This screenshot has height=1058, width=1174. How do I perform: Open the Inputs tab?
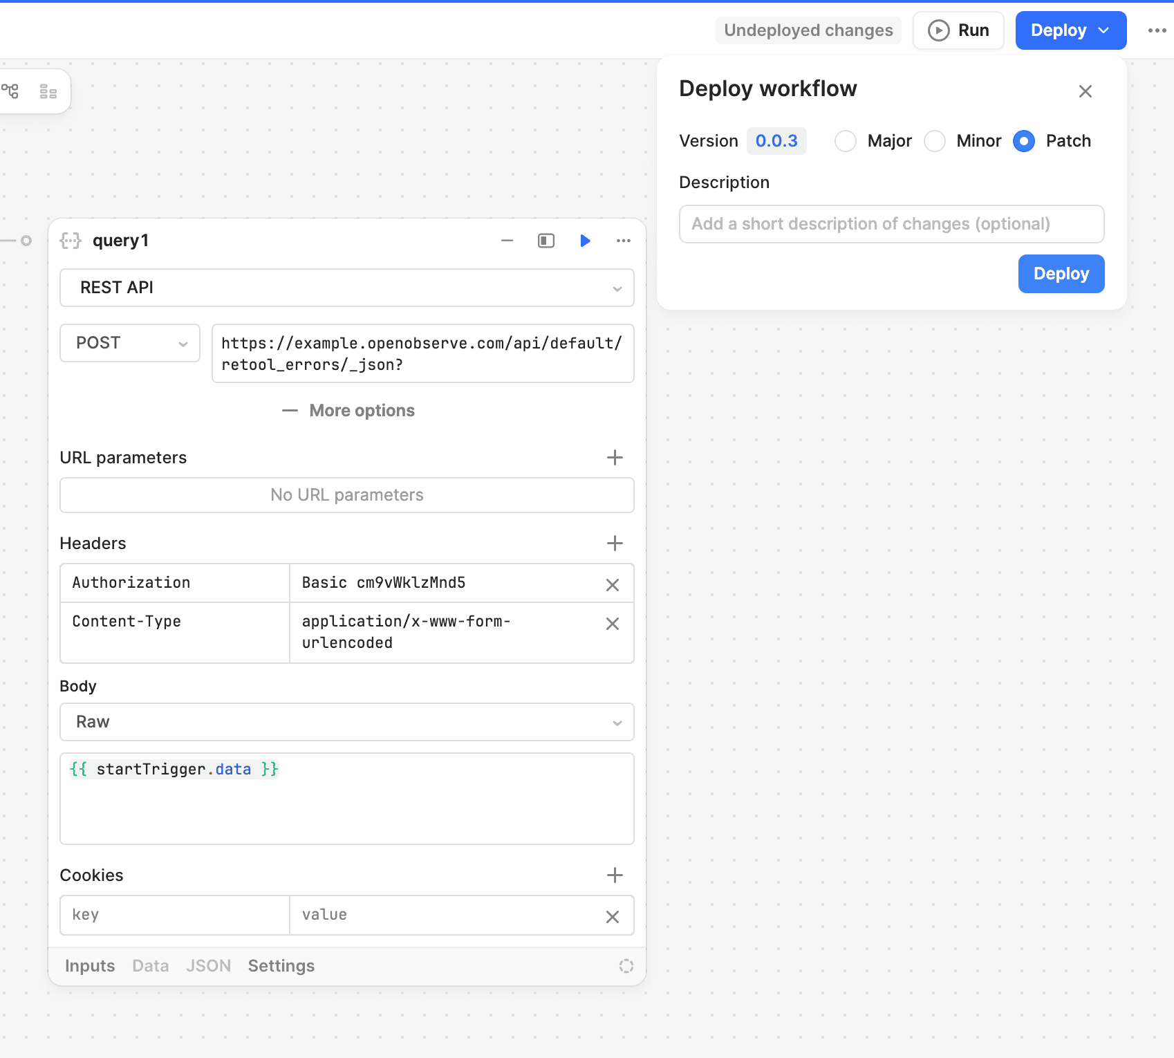click(90, 966)
